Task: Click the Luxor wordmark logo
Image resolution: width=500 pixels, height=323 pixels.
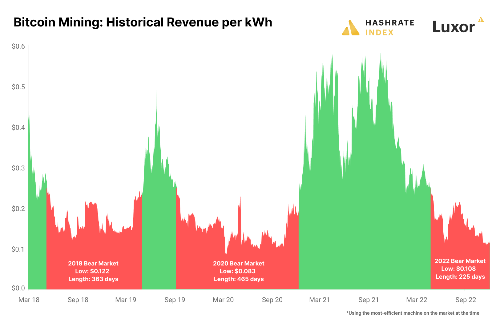Action: coord(454,27)
